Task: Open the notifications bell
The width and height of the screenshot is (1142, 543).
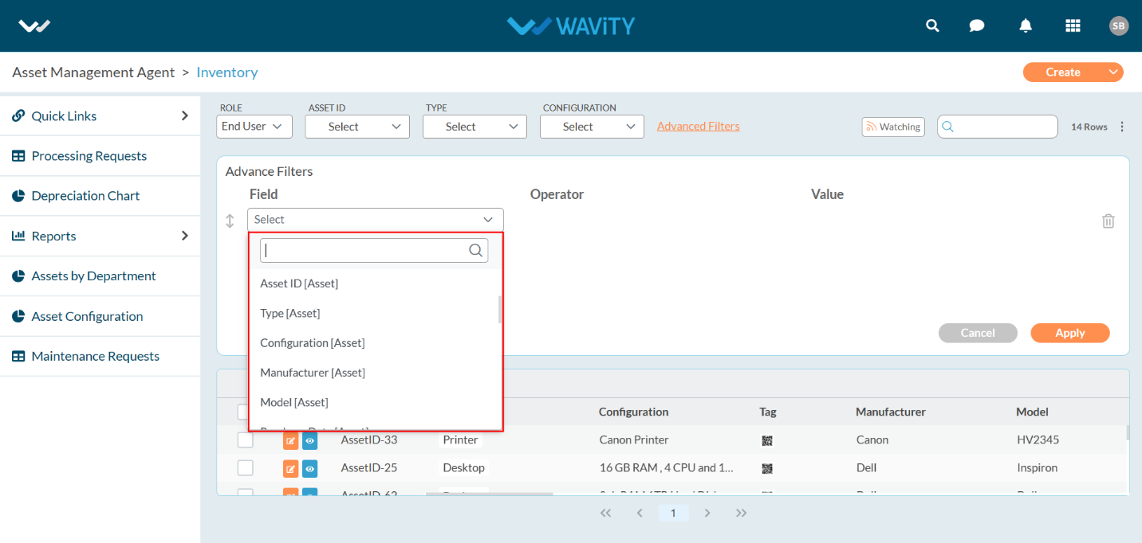Action: [x=1026, y=25]
